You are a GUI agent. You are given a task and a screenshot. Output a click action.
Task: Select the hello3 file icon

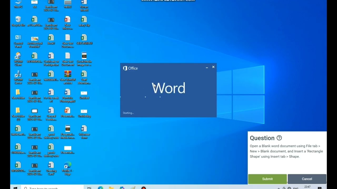[68, 4]
